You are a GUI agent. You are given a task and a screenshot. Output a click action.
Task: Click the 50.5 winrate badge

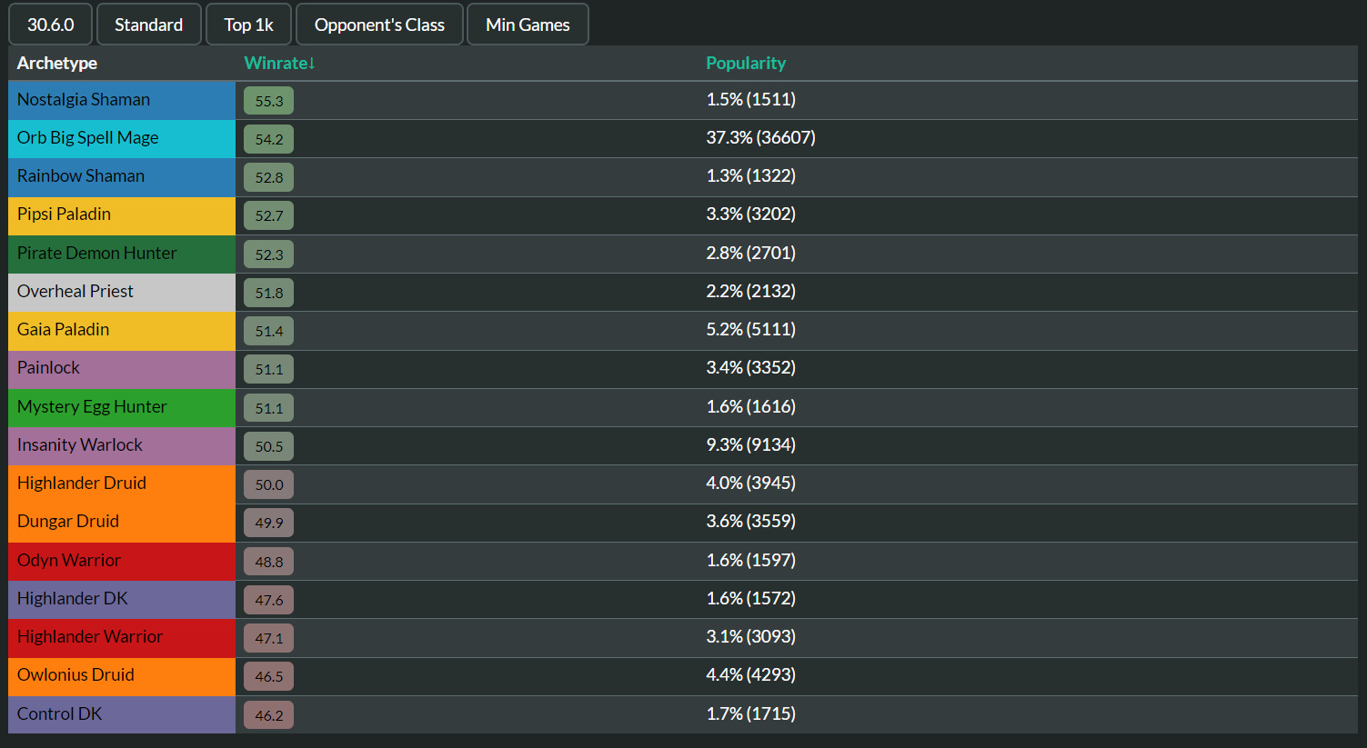tap(268, 446)
